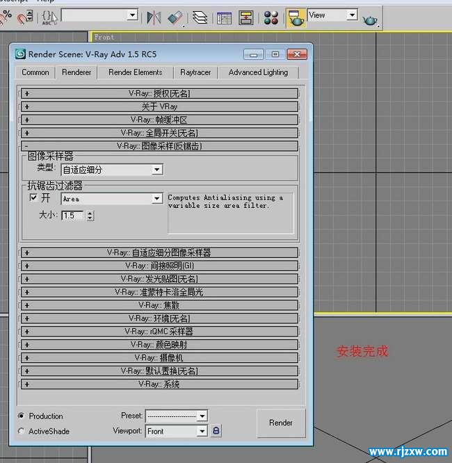The height and width of the screenshot is (463, 452).
Task: Expand the V-Ray 环境 rollout
Action: pos(159,318)
